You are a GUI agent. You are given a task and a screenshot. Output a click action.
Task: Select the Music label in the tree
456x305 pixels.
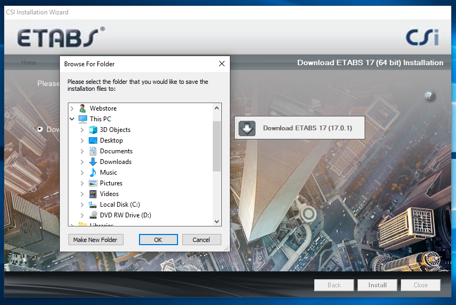point(108,173)
